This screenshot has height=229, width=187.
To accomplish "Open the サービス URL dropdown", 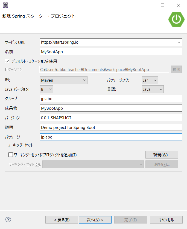I will [179, 42].
